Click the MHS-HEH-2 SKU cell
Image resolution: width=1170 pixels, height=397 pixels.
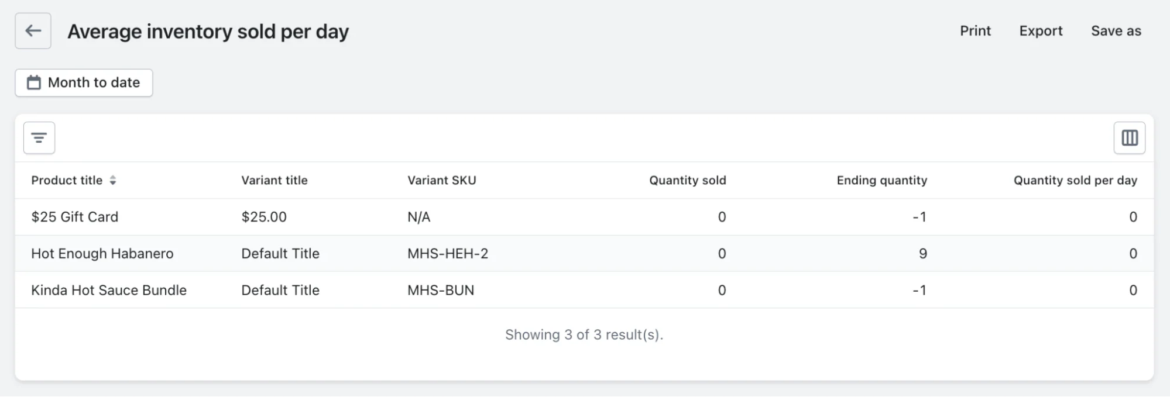click(x=447, y=254)
